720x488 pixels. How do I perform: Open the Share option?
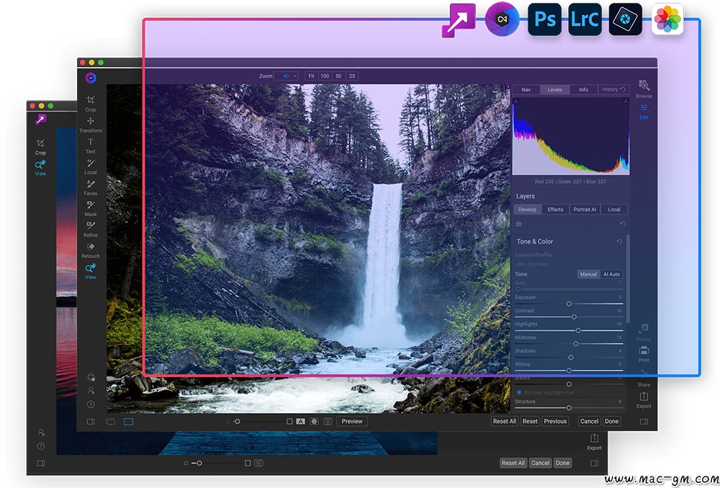(644, 380)
